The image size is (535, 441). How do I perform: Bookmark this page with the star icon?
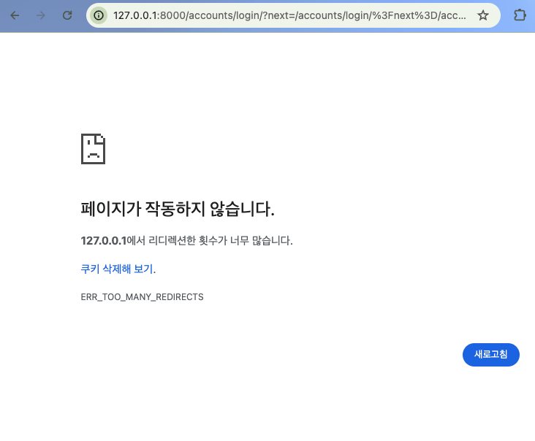click(483, 15)
